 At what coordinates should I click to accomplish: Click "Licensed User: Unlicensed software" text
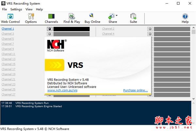[x=72, y=87]
